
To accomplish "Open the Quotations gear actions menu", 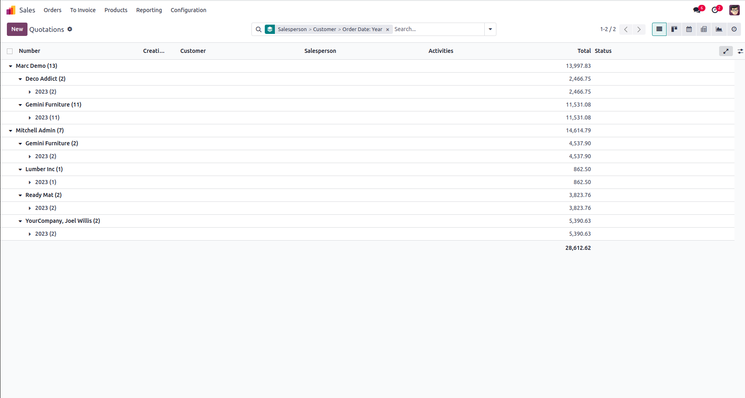I will click(70, 29).
